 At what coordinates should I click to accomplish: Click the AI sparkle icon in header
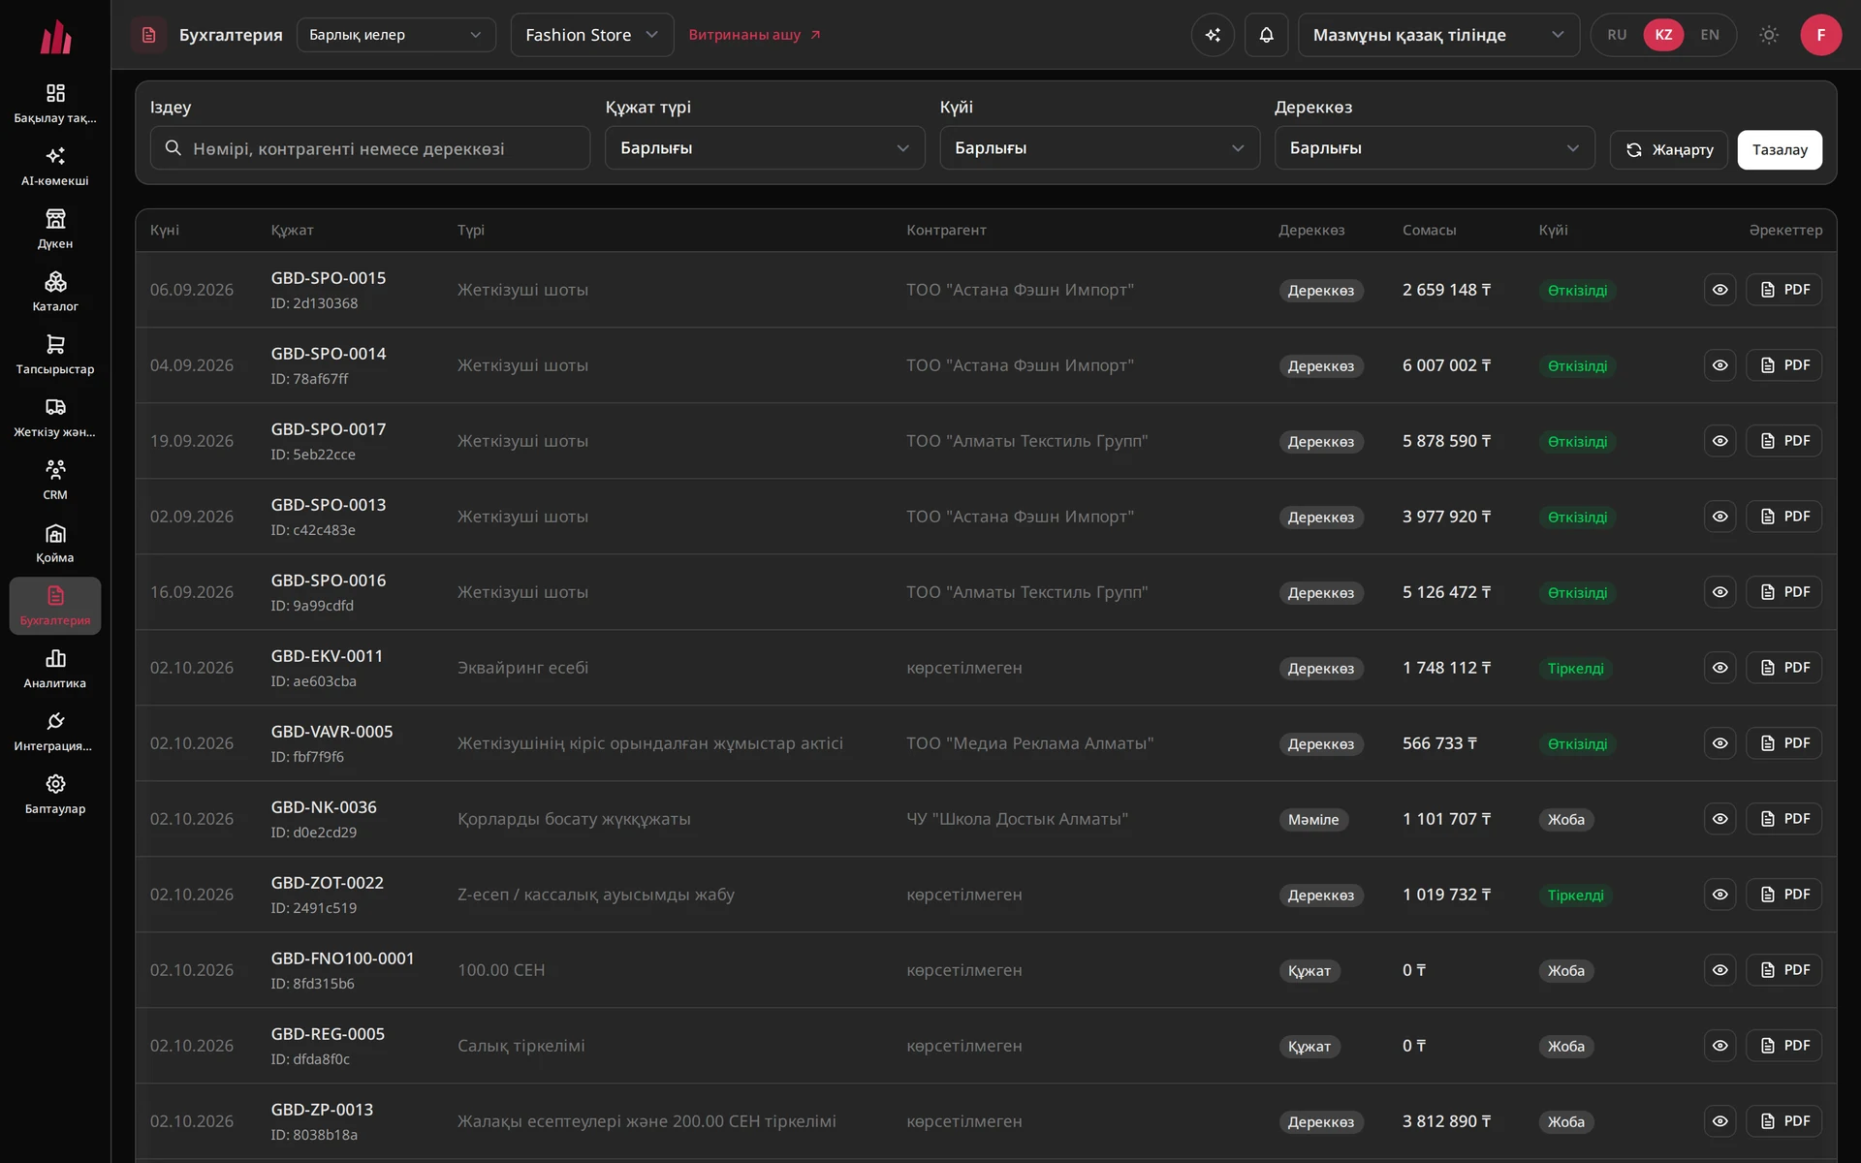click(1213, 35)
